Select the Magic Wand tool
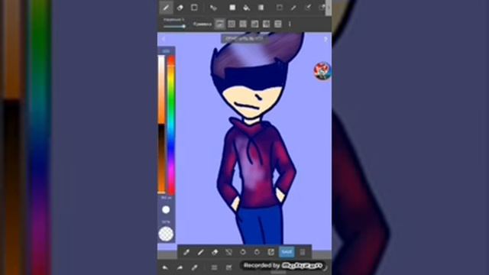This screenshot has height=275, width=489. pos(293,8)
